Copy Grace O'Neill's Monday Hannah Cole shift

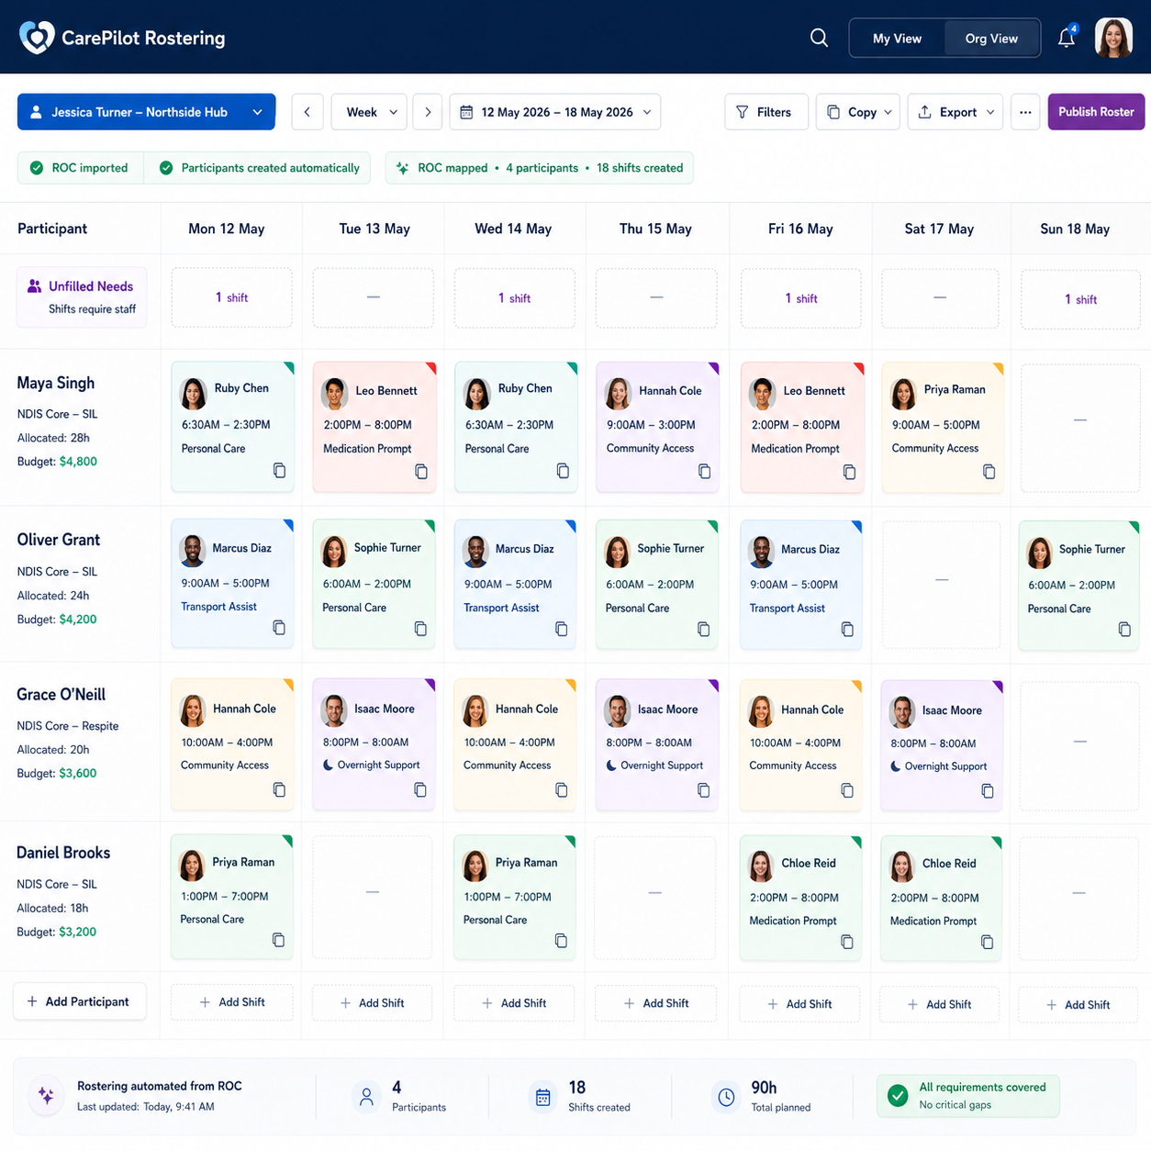pos(279,789)
